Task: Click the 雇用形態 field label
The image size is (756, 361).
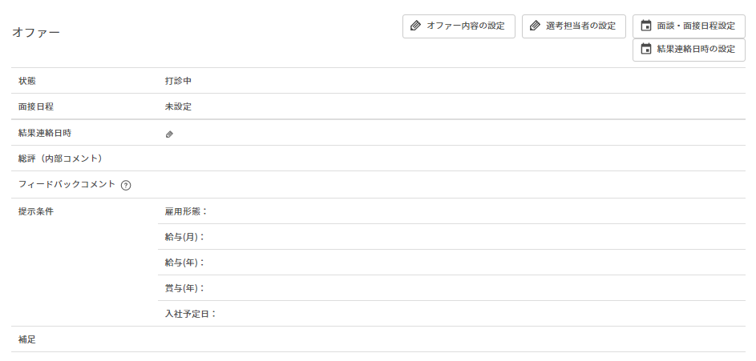Action: click(x=186, y=211)
